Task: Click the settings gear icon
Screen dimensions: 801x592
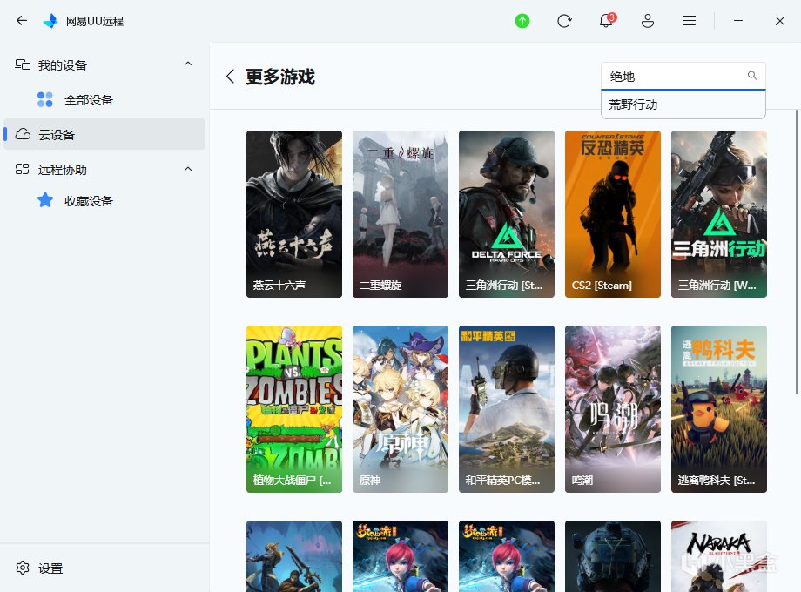Action: coord(23,568)
